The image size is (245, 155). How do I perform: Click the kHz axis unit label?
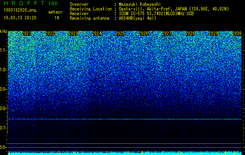[4, 31]
